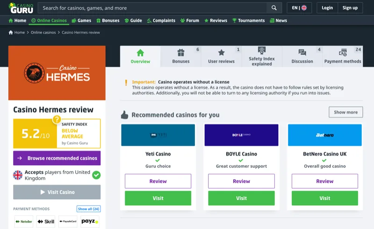Click Review button for BOYLE Casino

click(x=241, y=181)
